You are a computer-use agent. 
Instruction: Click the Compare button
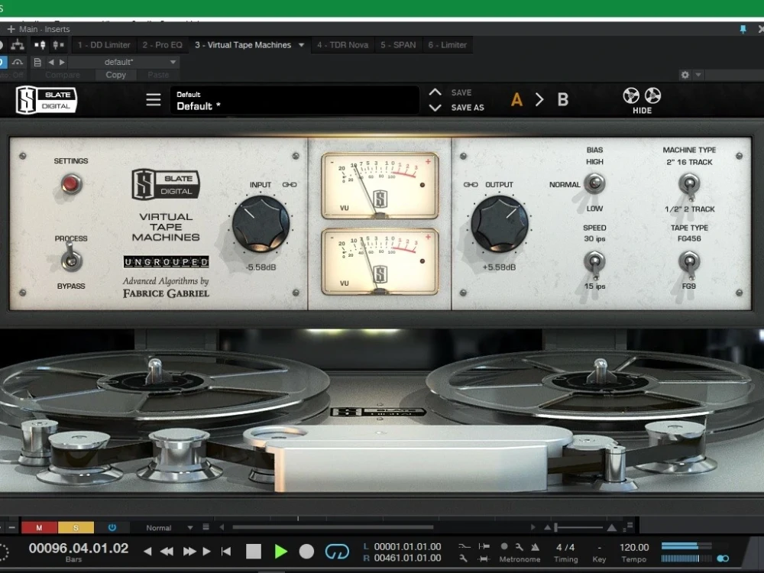pyautogui.click(x=63, y=75)
